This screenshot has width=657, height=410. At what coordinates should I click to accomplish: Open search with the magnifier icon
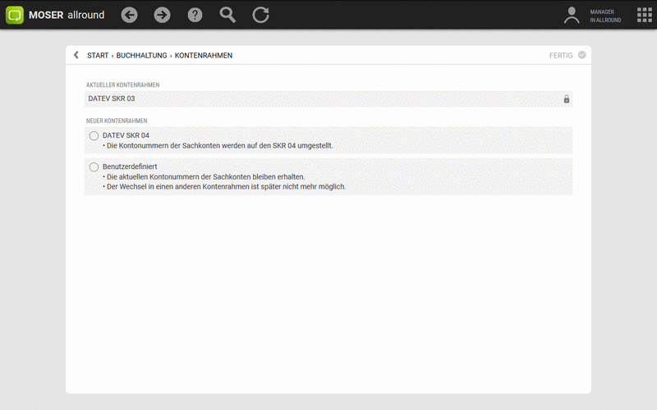point(227,15)
